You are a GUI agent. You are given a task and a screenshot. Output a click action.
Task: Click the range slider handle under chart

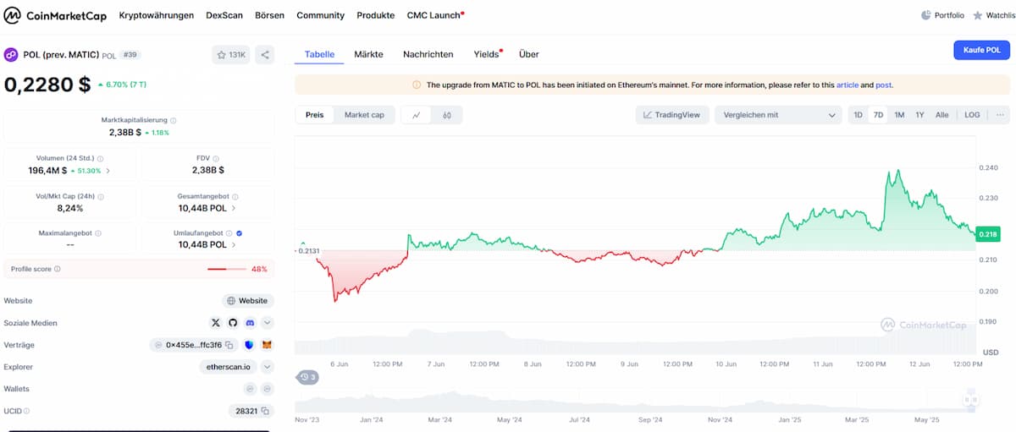(970, 400)
